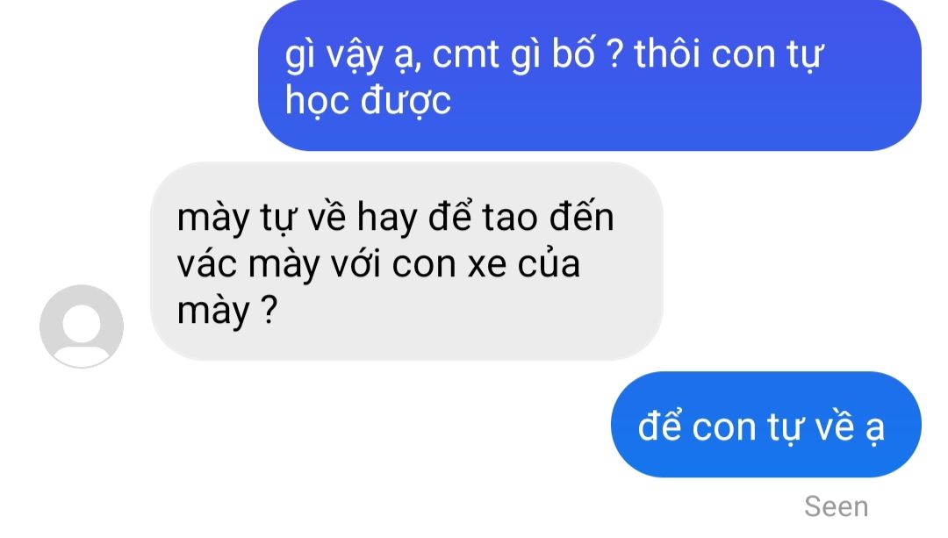This screenshot has height=538, width=948.
Task: Click the head silhouette inside the gray avatar
Action: [82, 322]
